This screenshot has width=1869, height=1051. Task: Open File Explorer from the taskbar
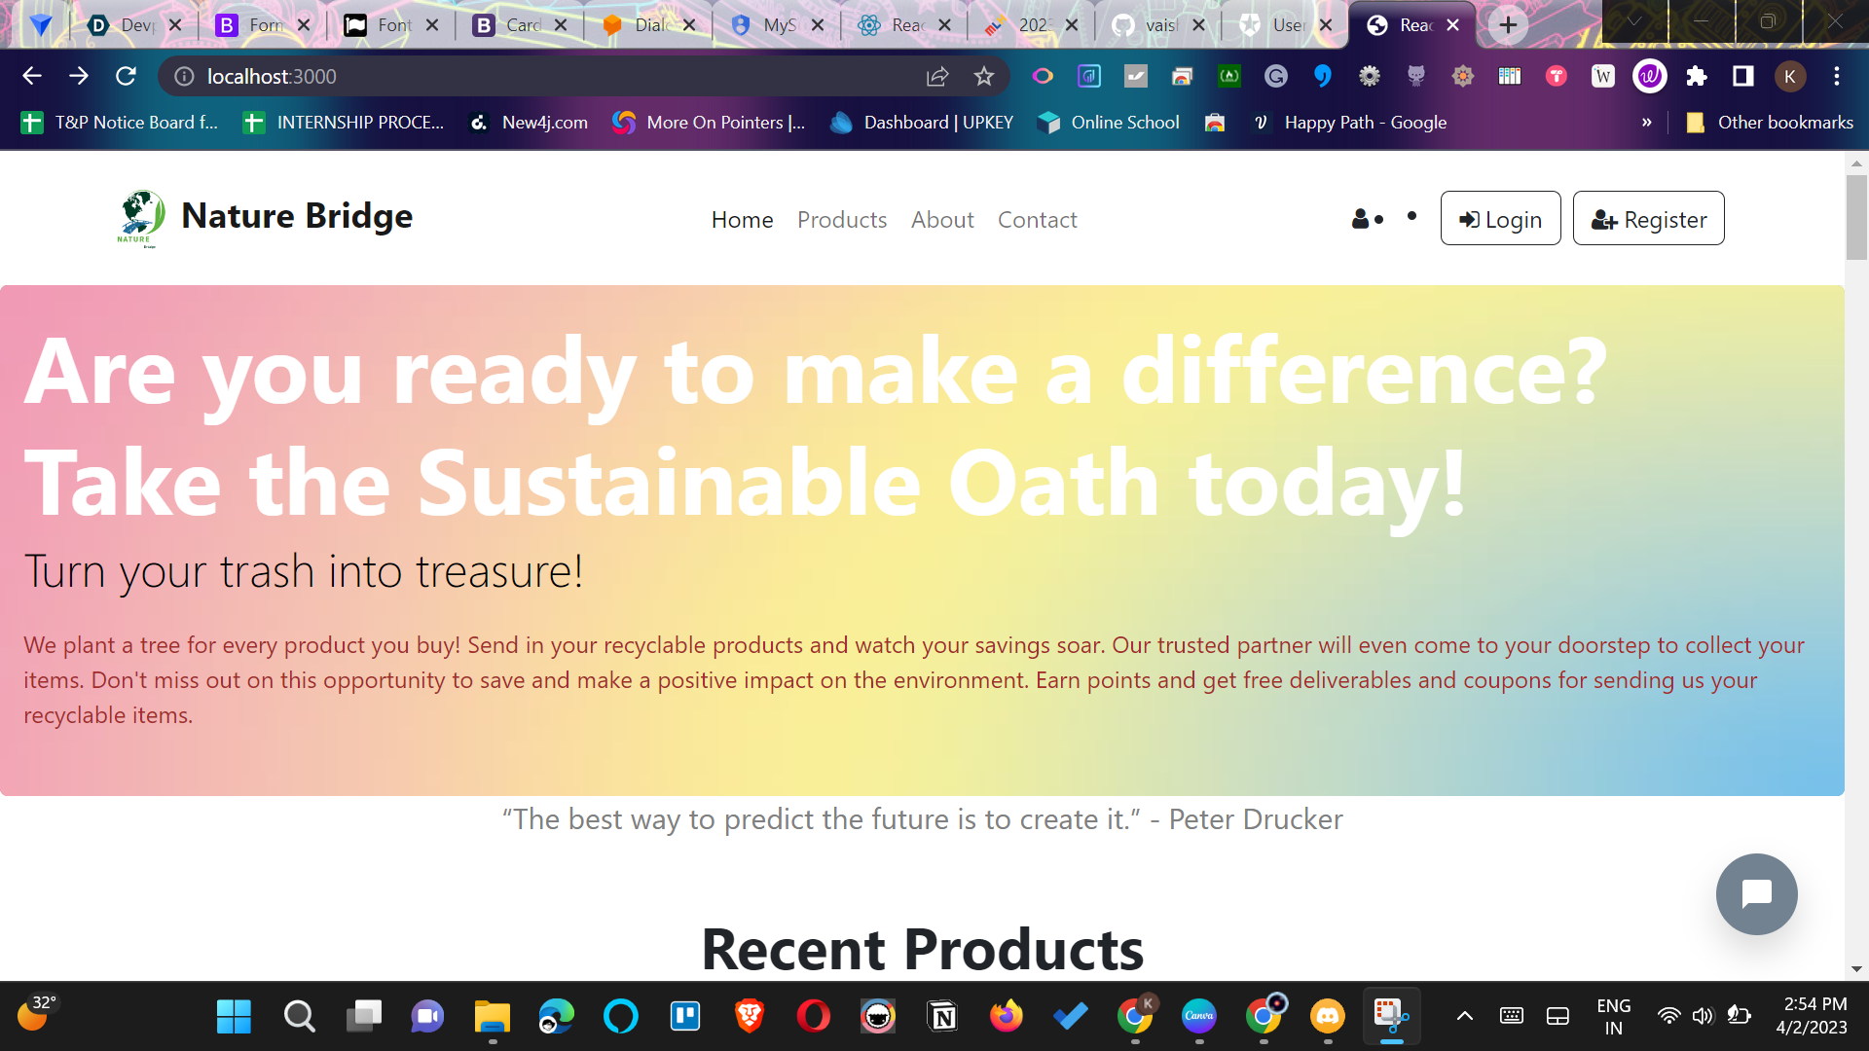(x=492, y=1016)
